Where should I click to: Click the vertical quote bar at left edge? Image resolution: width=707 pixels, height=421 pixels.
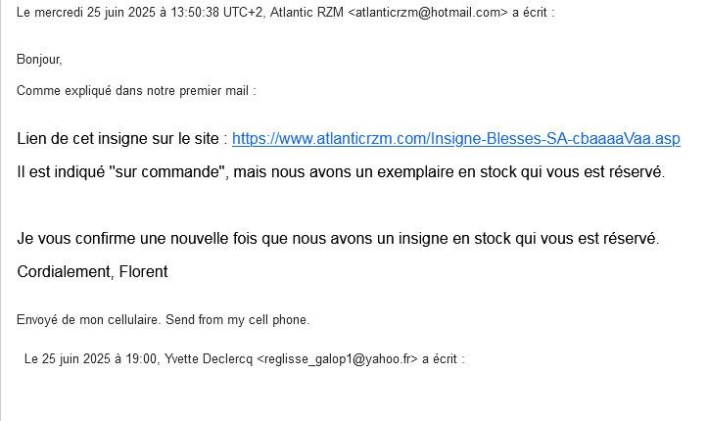[1, 210]
